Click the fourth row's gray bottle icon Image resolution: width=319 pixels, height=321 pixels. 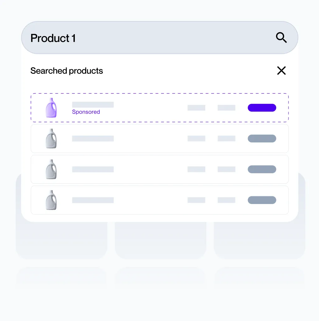[x=51, y=200]
